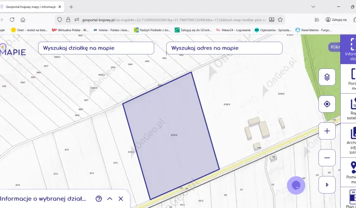
Task: Open the list all tabs dropdown
Action: pyautogui.click(x=313, y=6)
